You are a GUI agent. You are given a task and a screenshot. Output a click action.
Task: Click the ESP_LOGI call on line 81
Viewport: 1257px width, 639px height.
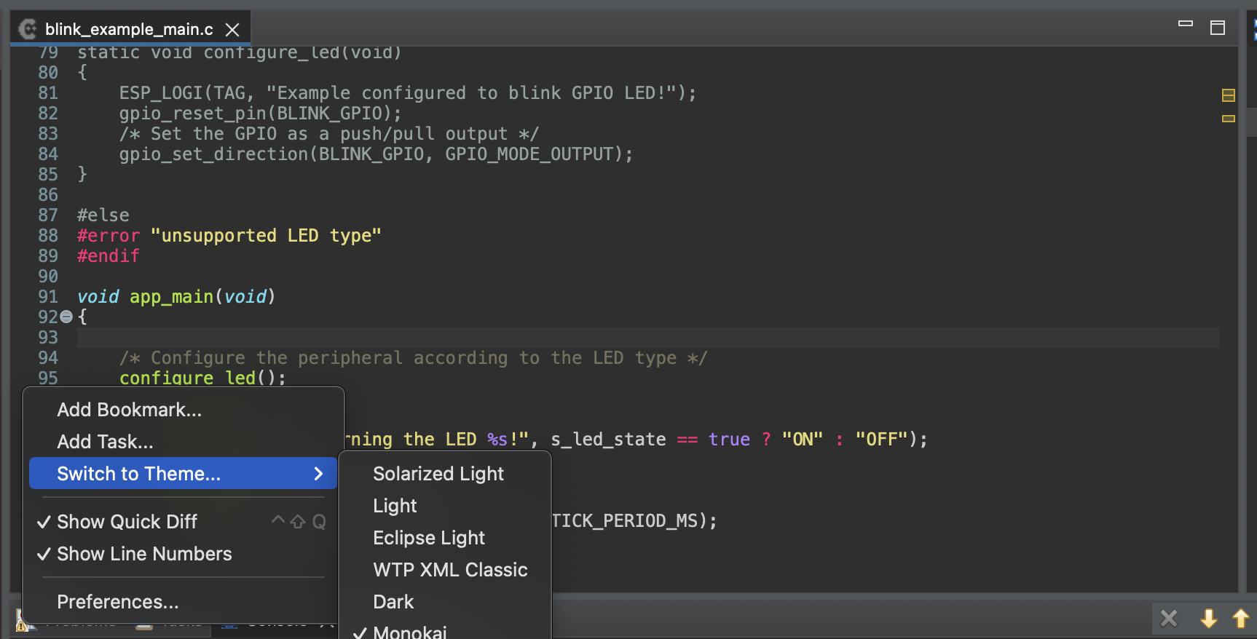coord(162,93)
